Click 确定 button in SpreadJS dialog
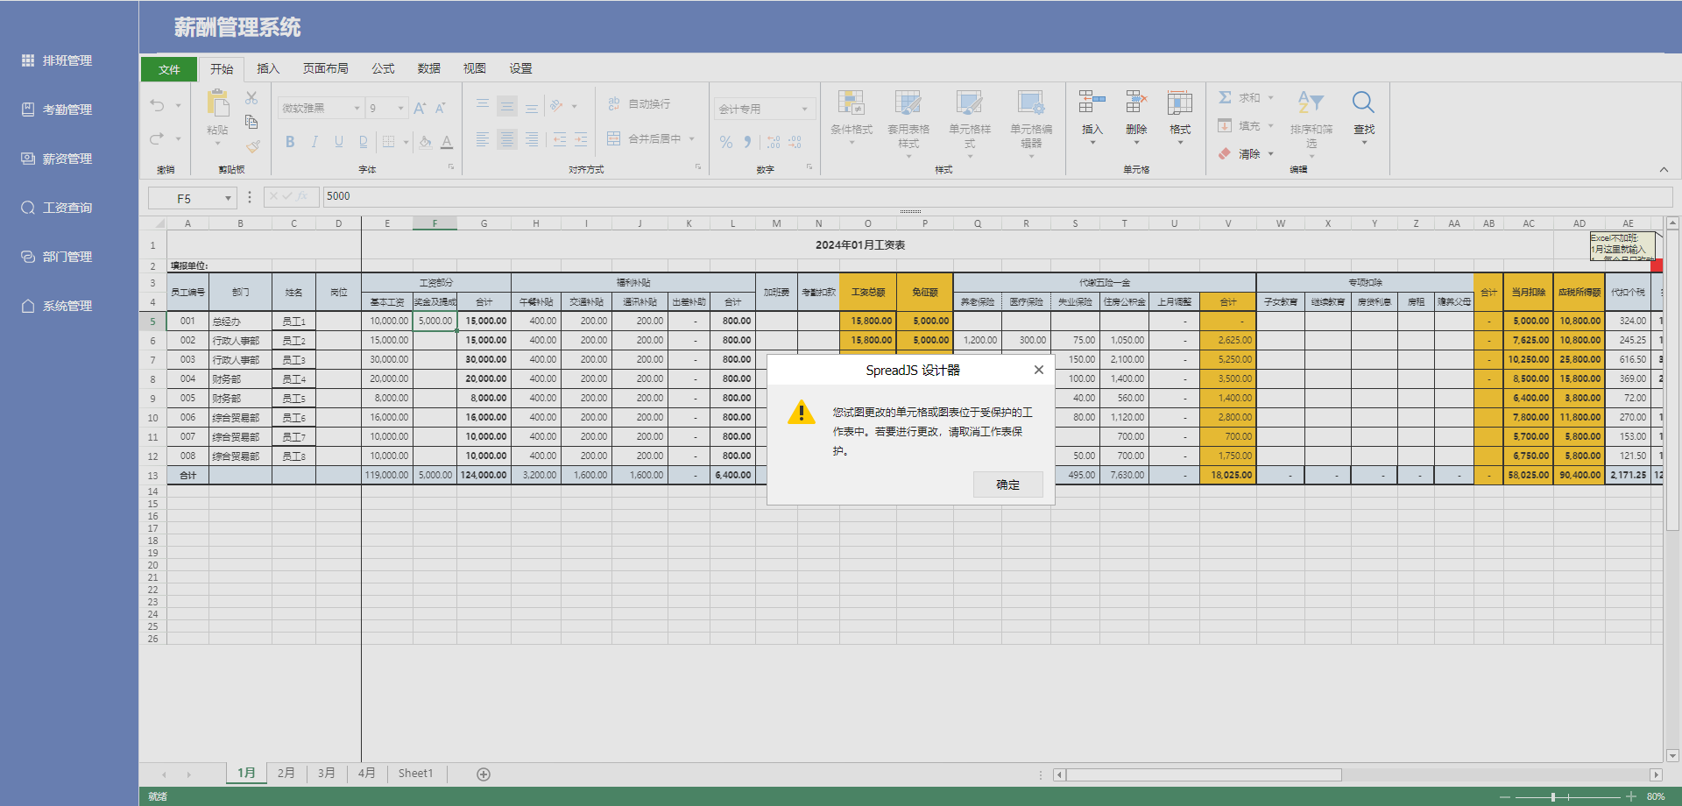Screen dimensions: 1682x806 (1007, 484)
